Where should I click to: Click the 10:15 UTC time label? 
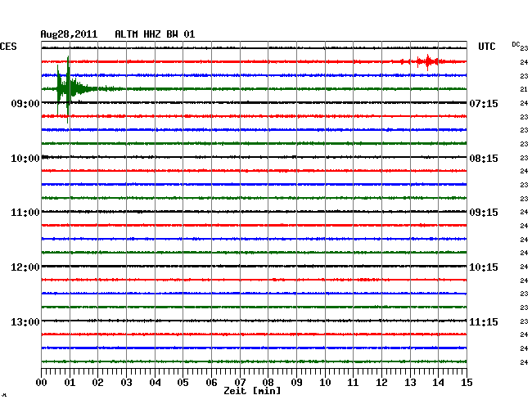[x=484, y=267]
